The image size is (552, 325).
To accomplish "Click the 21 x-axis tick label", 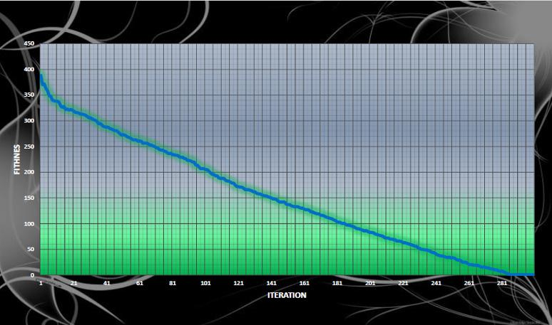I will pos(73,283).
